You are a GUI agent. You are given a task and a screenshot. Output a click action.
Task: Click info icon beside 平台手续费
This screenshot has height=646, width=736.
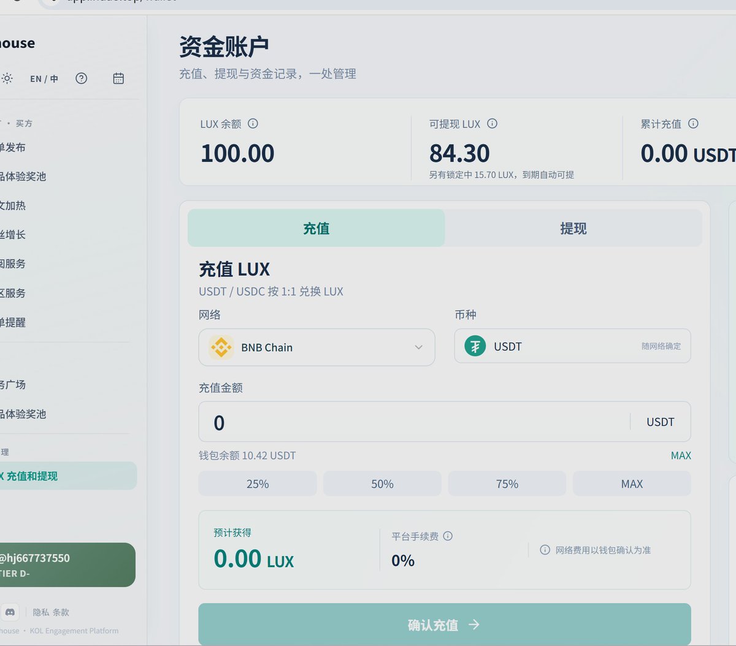click(x=448, y=536)
